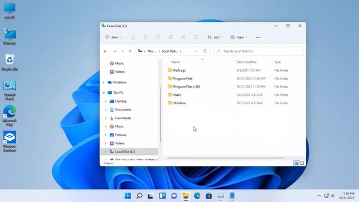Open the Chat app on taskbar
The height and width of the screenshot is (202, 359).
(x=174, y=196)
